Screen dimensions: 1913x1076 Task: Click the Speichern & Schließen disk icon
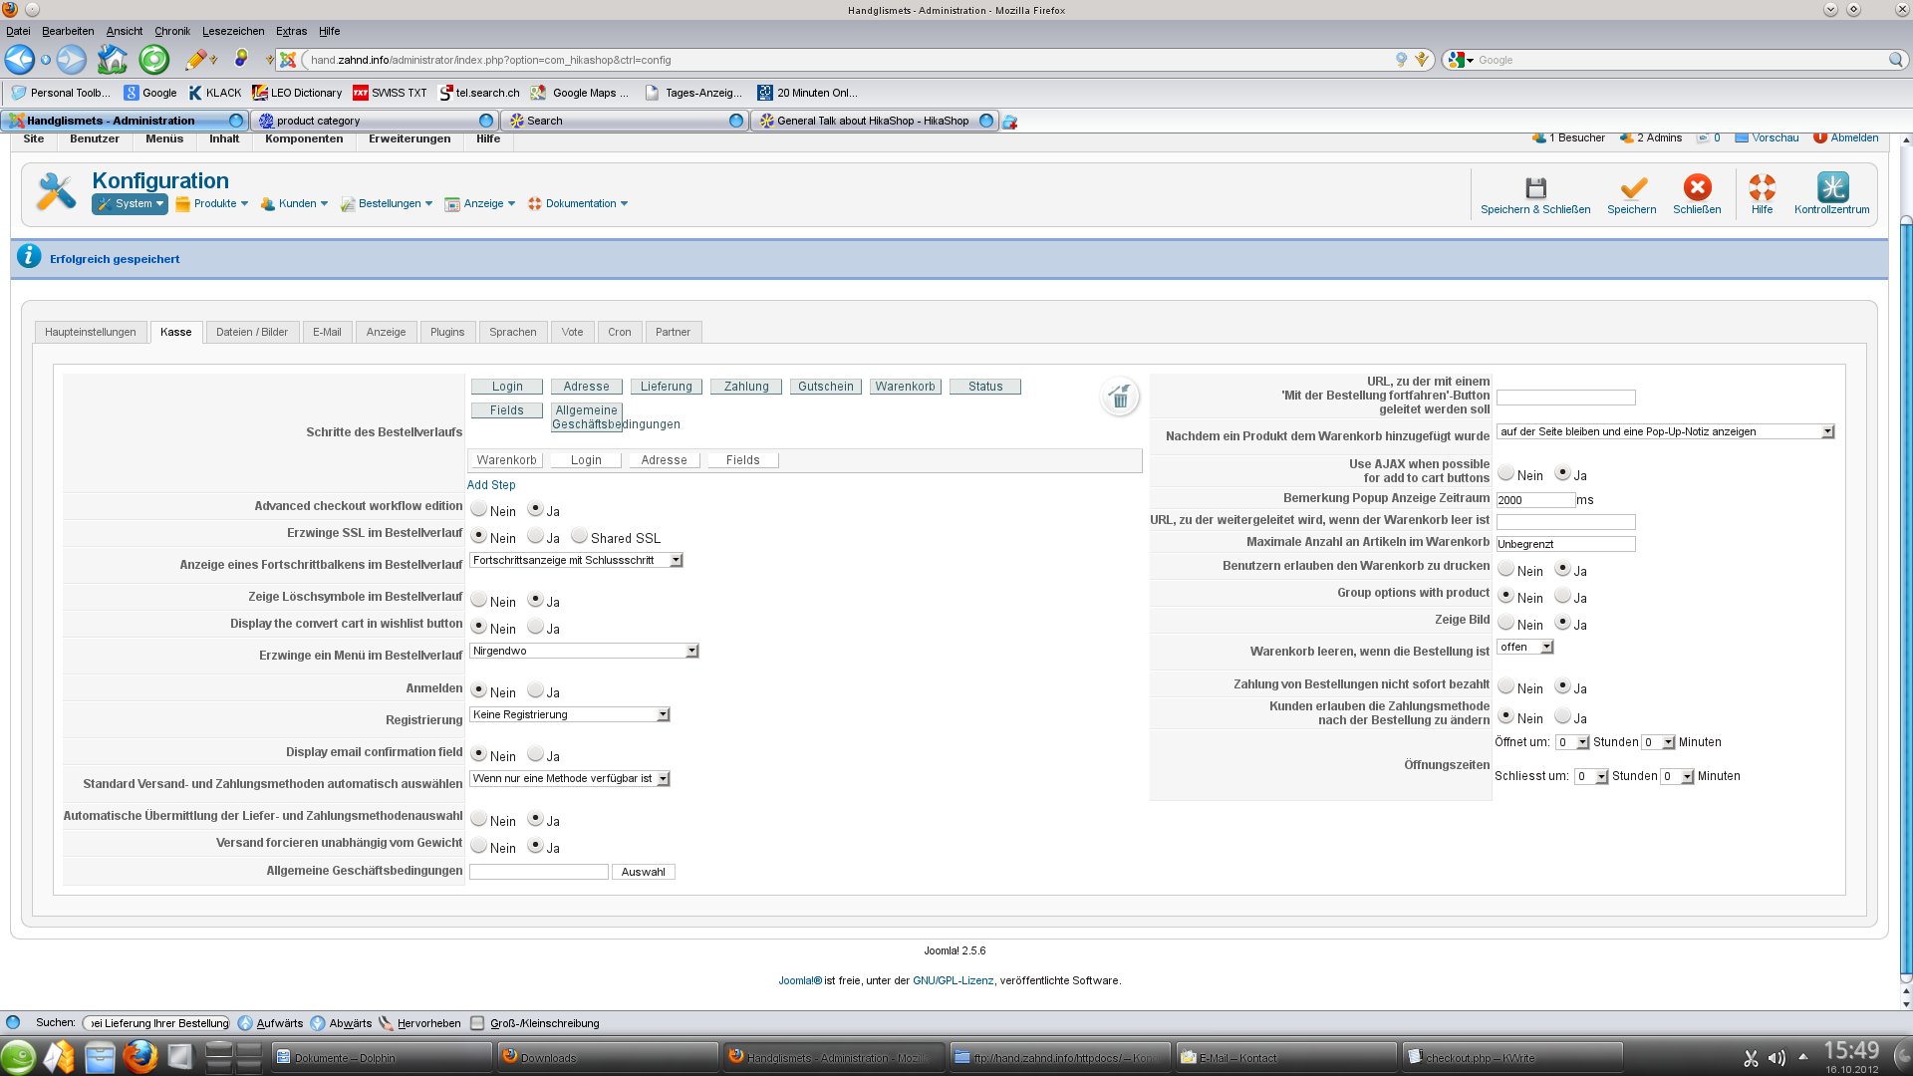tap(1535, 187)
